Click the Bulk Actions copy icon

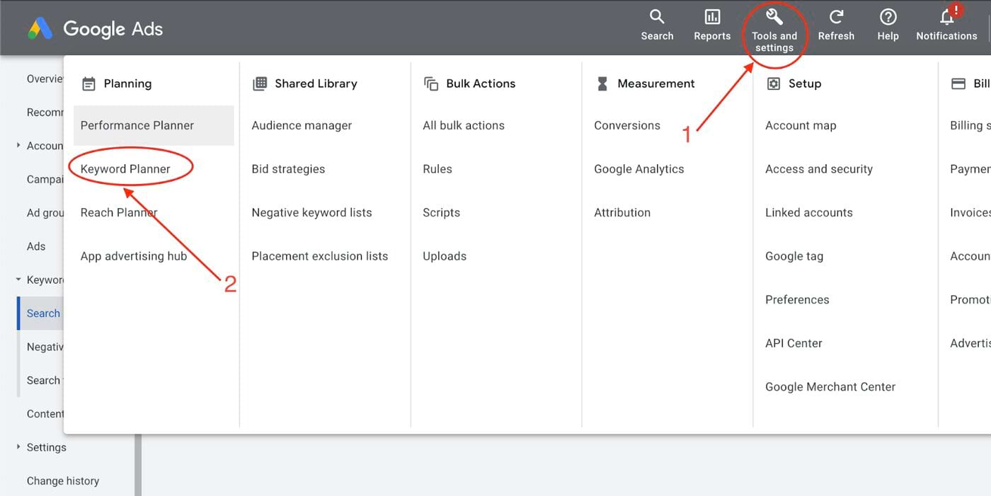coord(431,83)
